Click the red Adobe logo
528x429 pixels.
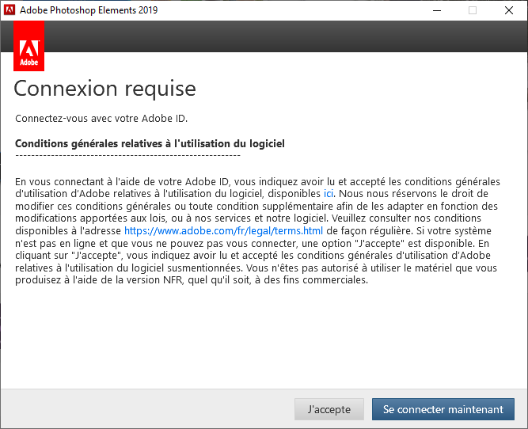29,48
